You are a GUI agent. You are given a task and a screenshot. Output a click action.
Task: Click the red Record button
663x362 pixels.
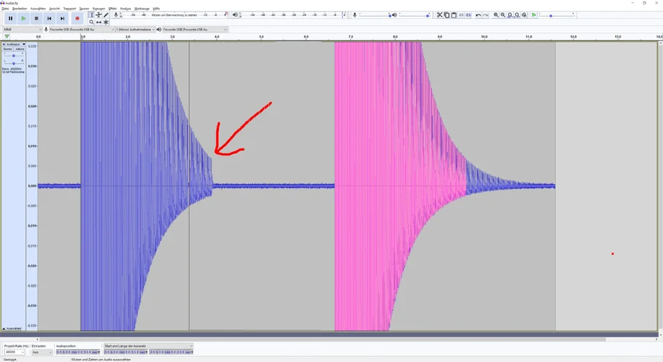[77, 19]
